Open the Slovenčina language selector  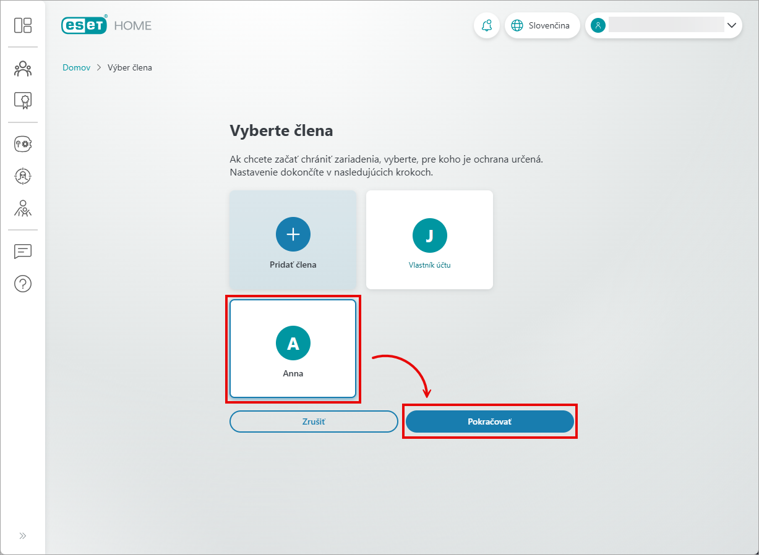(x=542, y=25)
